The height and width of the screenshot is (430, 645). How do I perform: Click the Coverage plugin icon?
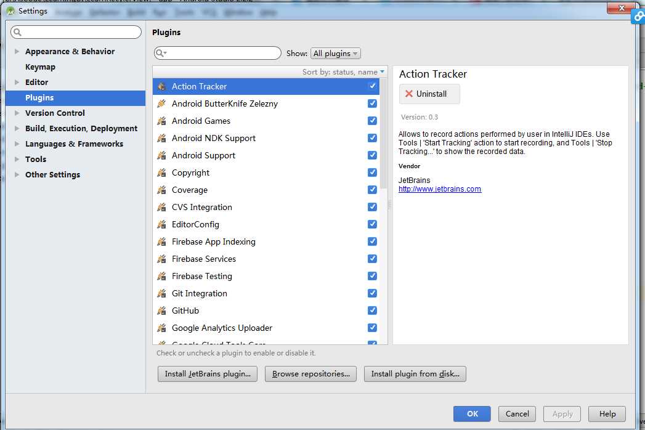pos(161,190)
